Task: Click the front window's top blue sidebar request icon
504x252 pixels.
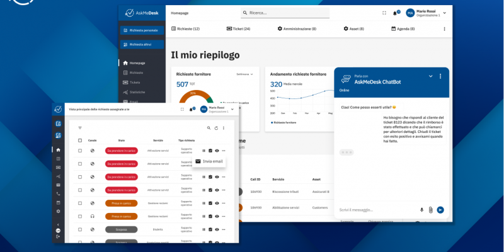Action: (x=58, y=123)
